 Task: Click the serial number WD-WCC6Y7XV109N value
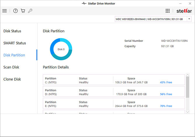pyautogui.click(x=174, y=41)
